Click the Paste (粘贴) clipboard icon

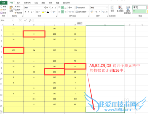tap(11, 8)
